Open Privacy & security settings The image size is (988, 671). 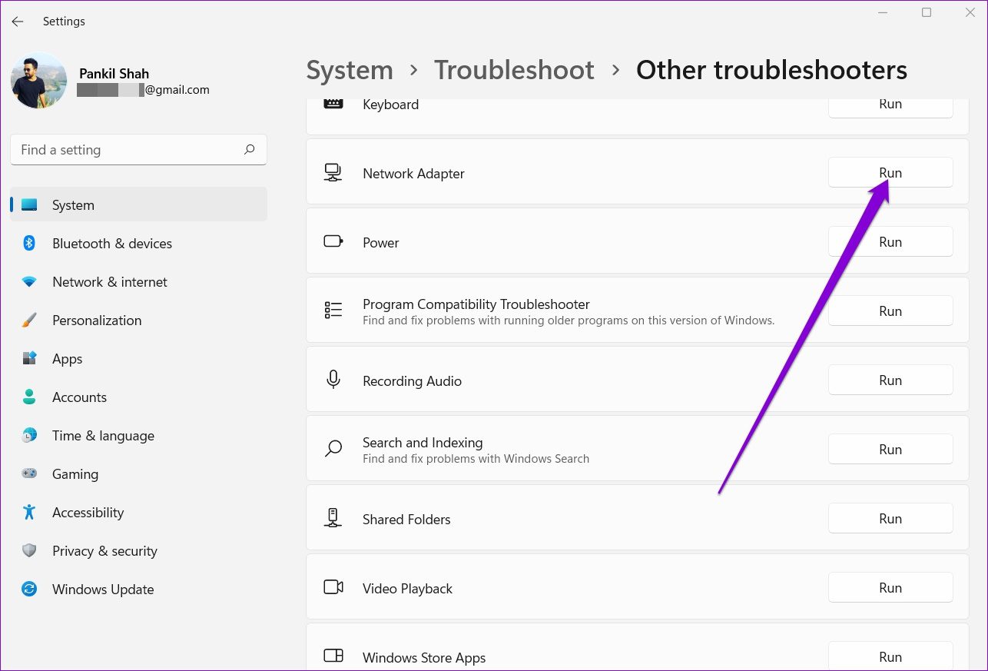point(138,551)
